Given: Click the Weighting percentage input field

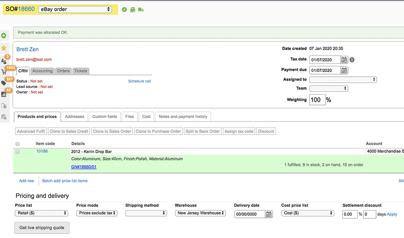Looking at the screenshot, I should pos(317,100).
